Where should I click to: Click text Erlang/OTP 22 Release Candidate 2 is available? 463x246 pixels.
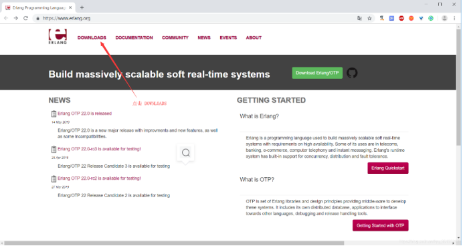click(x=114, y=196)
